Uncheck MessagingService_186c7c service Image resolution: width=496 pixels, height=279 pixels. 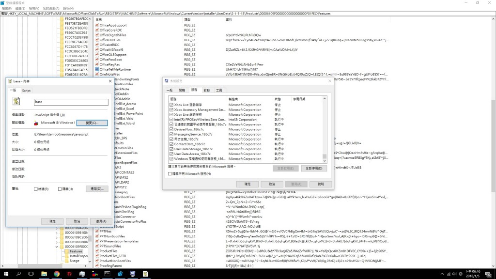(171, 134)
